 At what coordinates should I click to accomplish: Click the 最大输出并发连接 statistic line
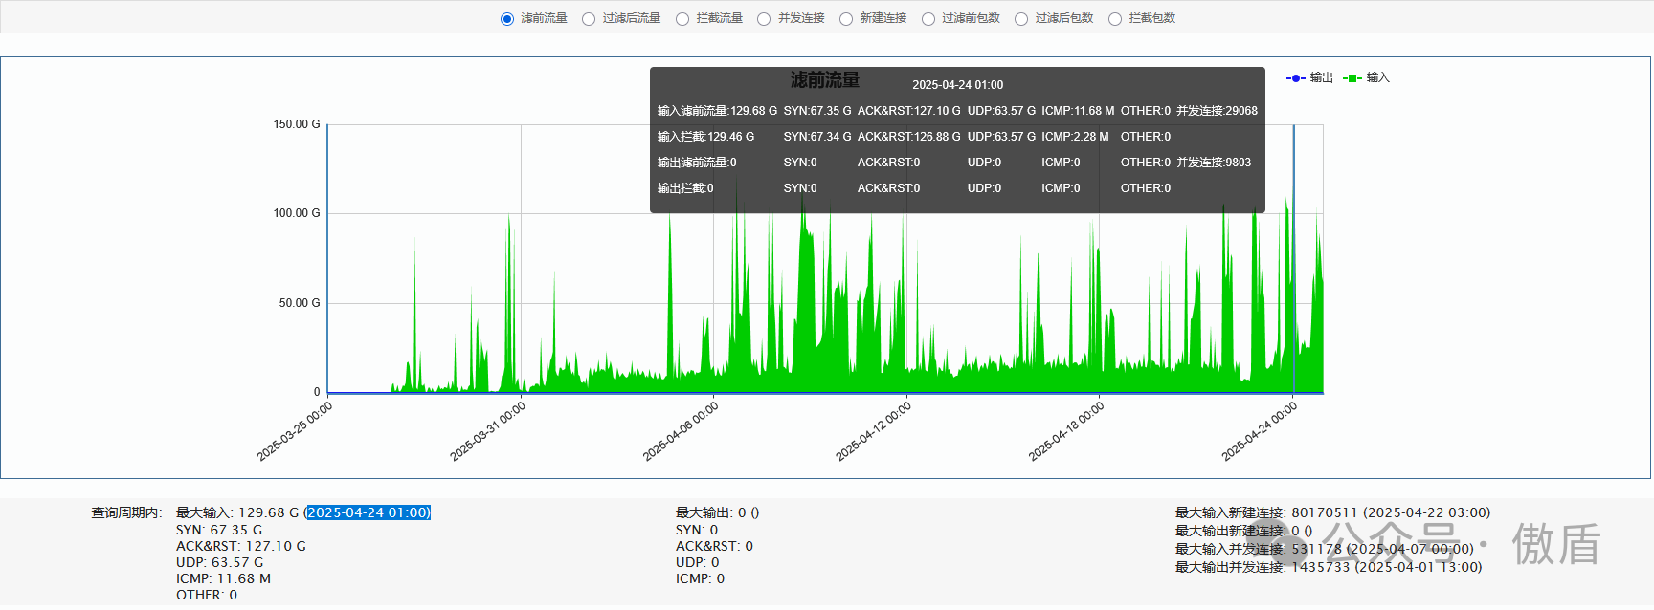point(1329,567)
